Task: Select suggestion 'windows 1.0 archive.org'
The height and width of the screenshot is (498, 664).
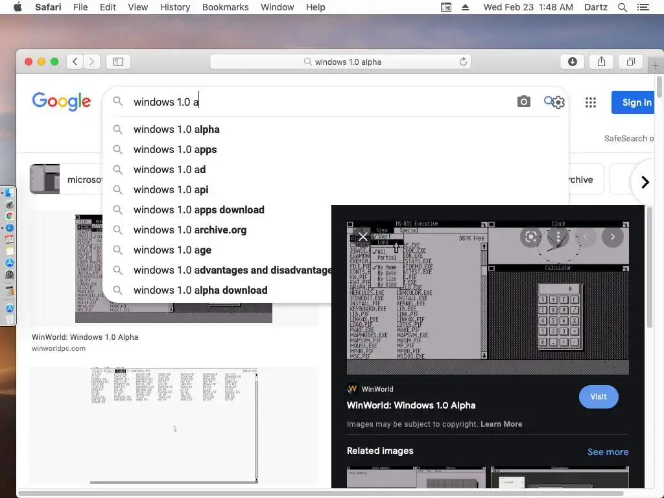Action: click(217, 230)
